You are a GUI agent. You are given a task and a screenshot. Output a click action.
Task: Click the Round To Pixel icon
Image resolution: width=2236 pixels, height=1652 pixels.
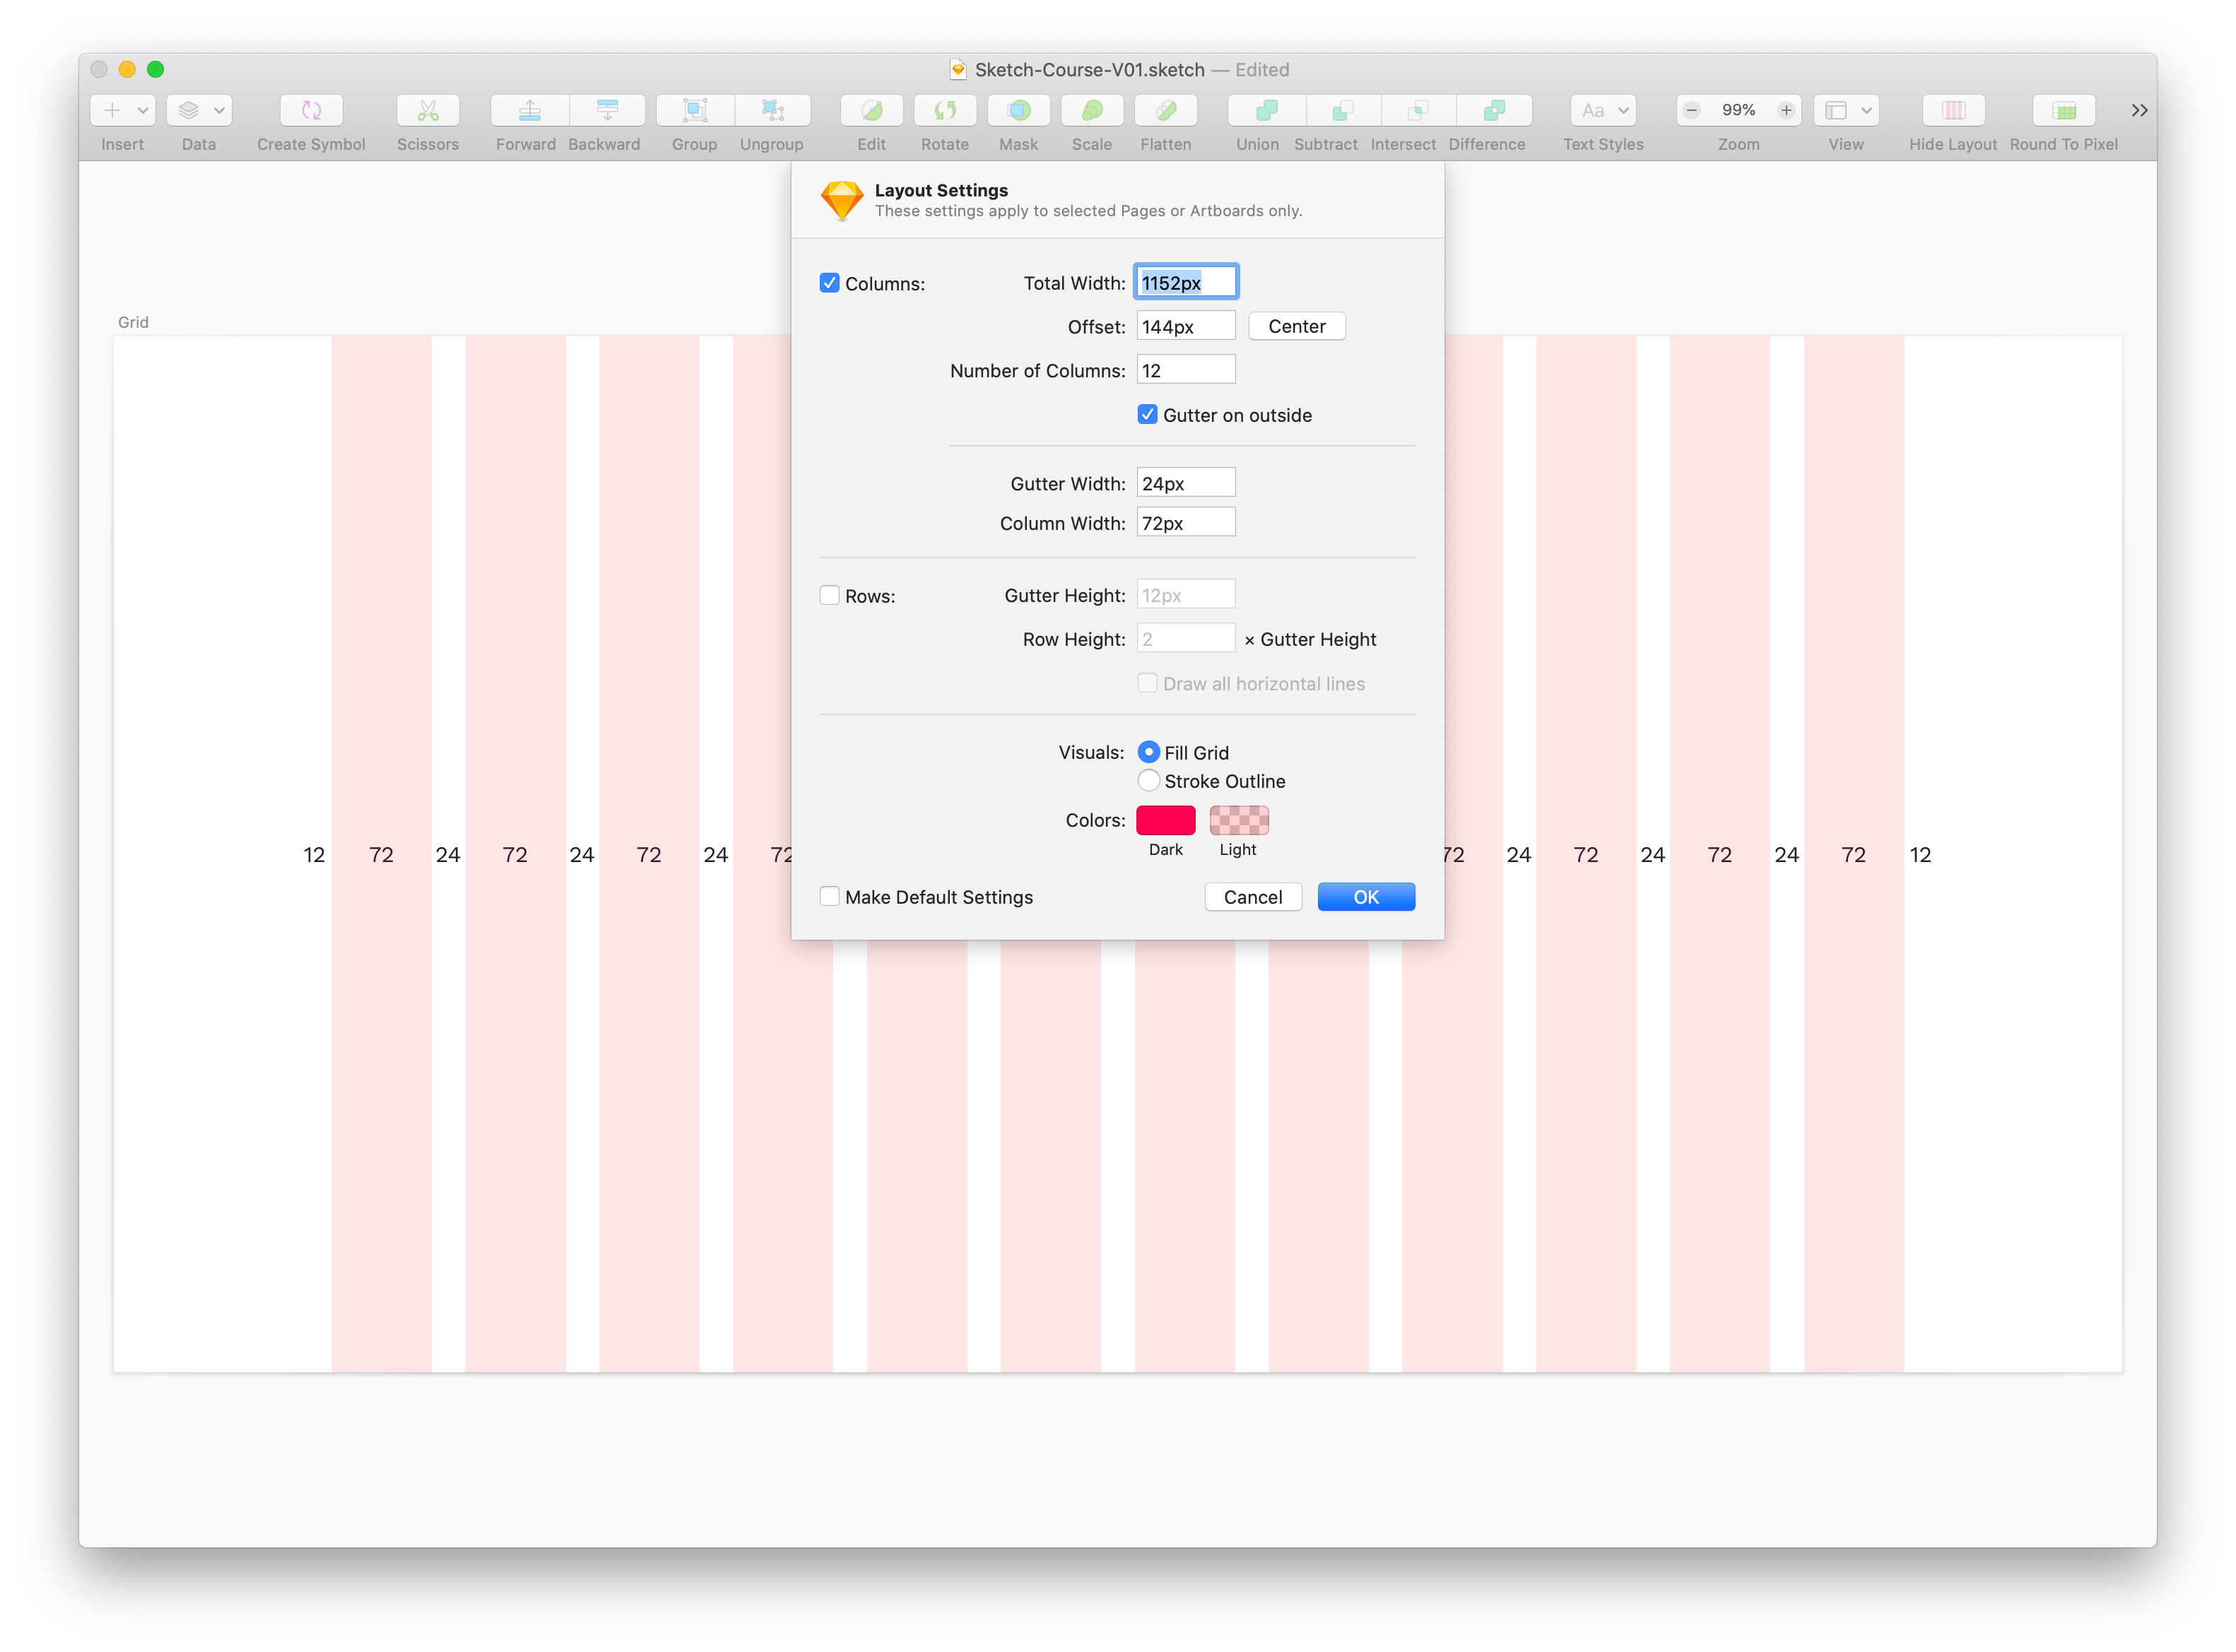tap(2063, 110)
